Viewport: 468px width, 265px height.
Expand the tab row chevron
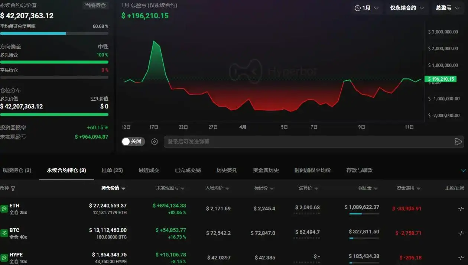pos(463,171)
